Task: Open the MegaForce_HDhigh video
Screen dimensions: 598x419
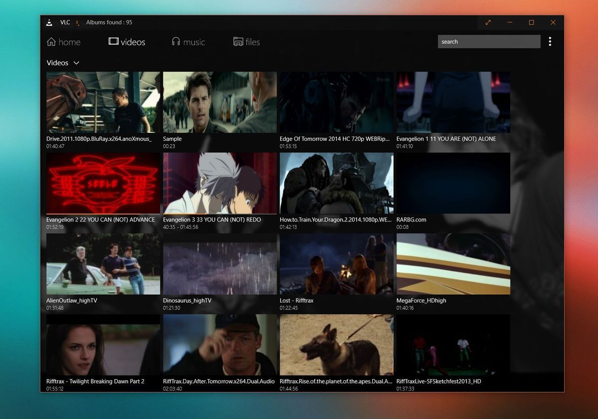Action: [452, 264]
